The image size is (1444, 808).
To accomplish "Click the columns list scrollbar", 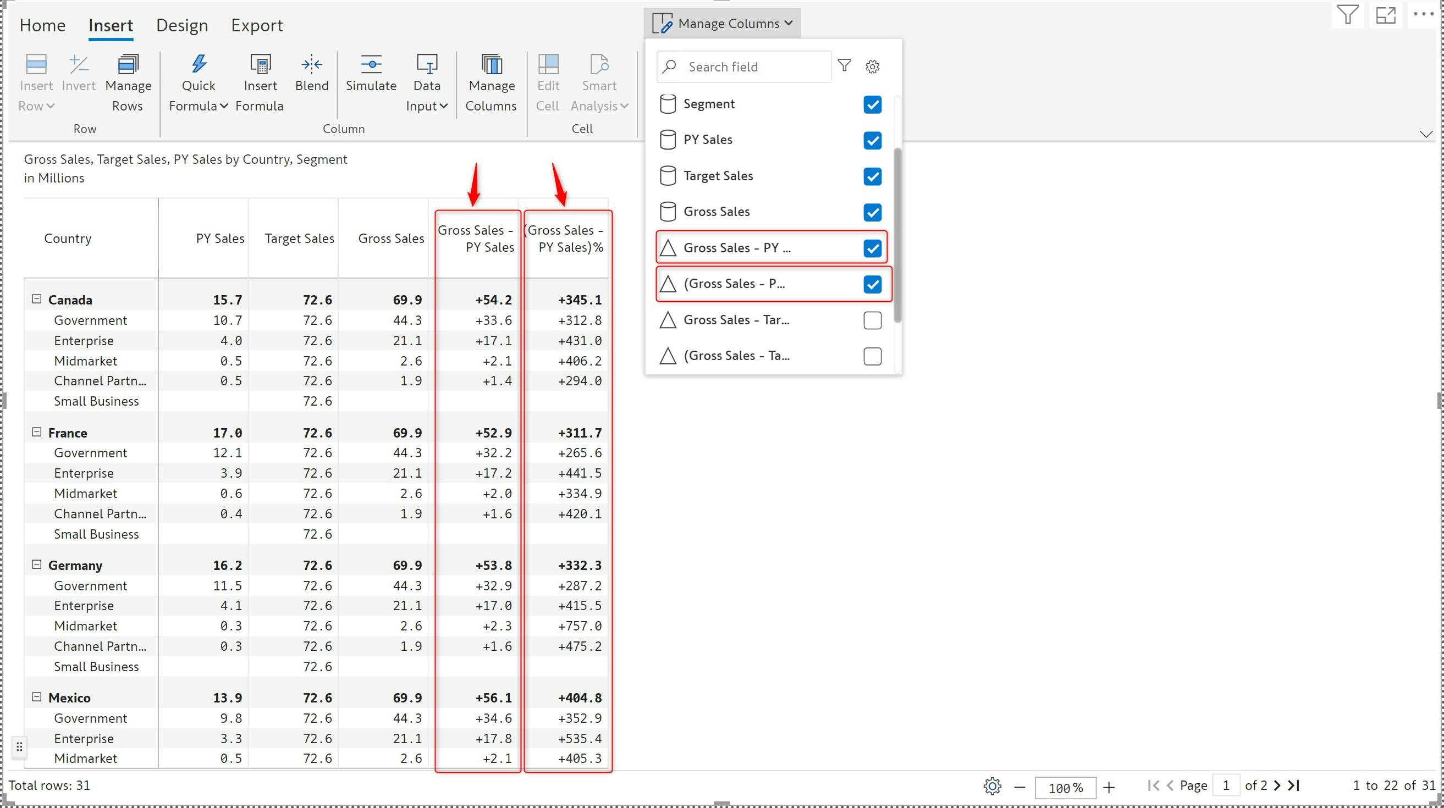I will pyautogui.click(x=897, y=235).
